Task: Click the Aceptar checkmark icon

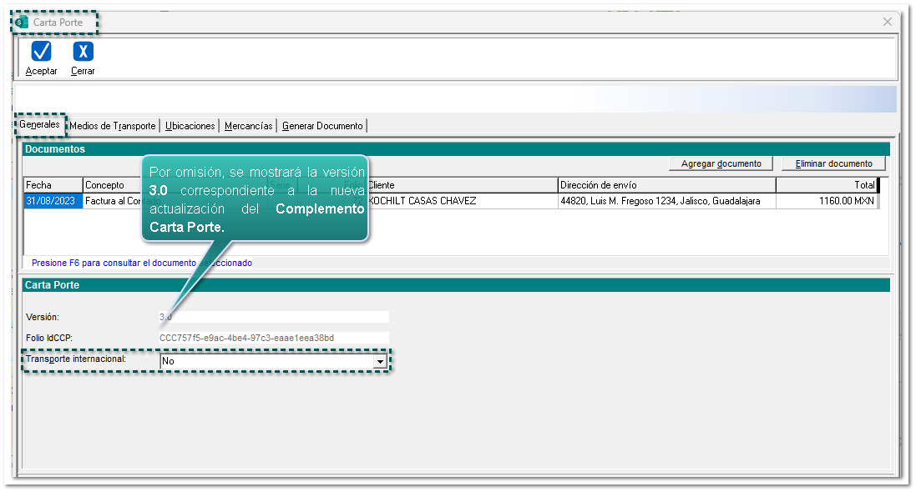Action: [41, 52]
